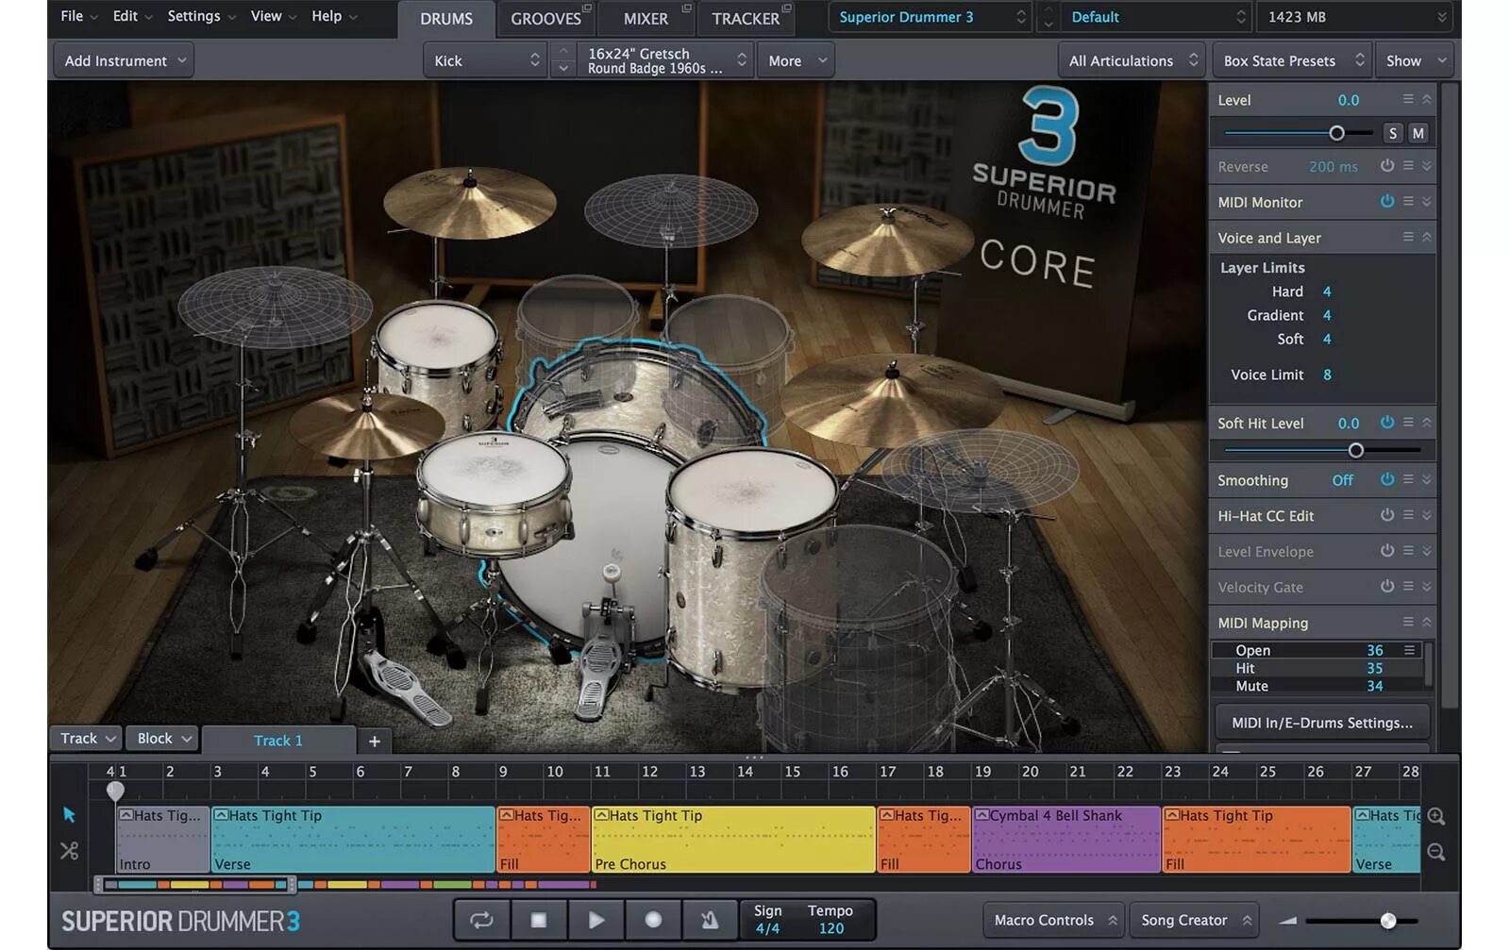The image size is (1510, 950).
Task: Toggle Soft Hit Level power button
Action: coord(1387,423)
